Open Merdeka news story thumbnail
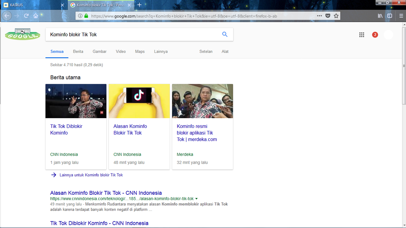 point(202,101)
